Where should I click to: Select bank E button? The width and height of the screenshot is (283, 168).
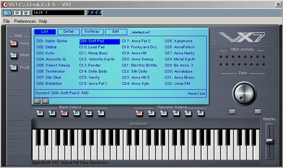[88, 113]
